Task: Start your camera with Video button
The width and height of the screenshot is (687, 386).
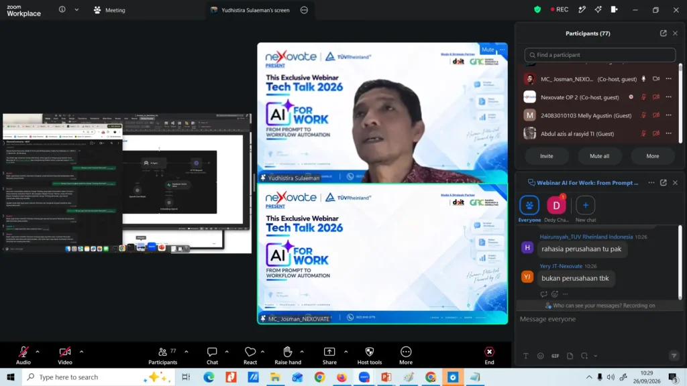Action: [65, 355]
